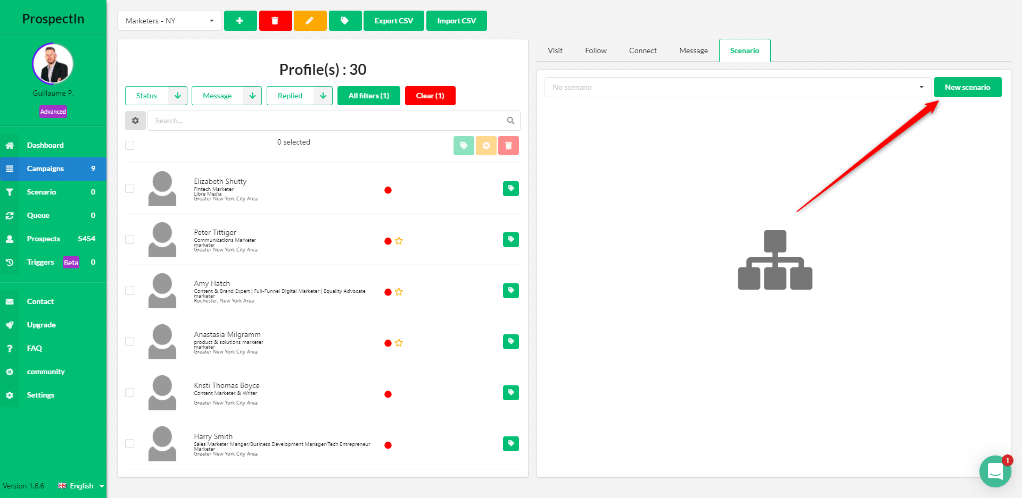Open the No scenario selection dropdown
The image size is (1022, 498).
tap(738, 87)
